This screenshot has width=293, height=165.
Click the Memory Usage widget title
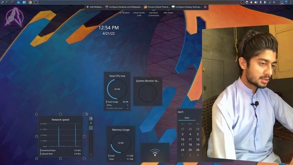pos(121,130)
